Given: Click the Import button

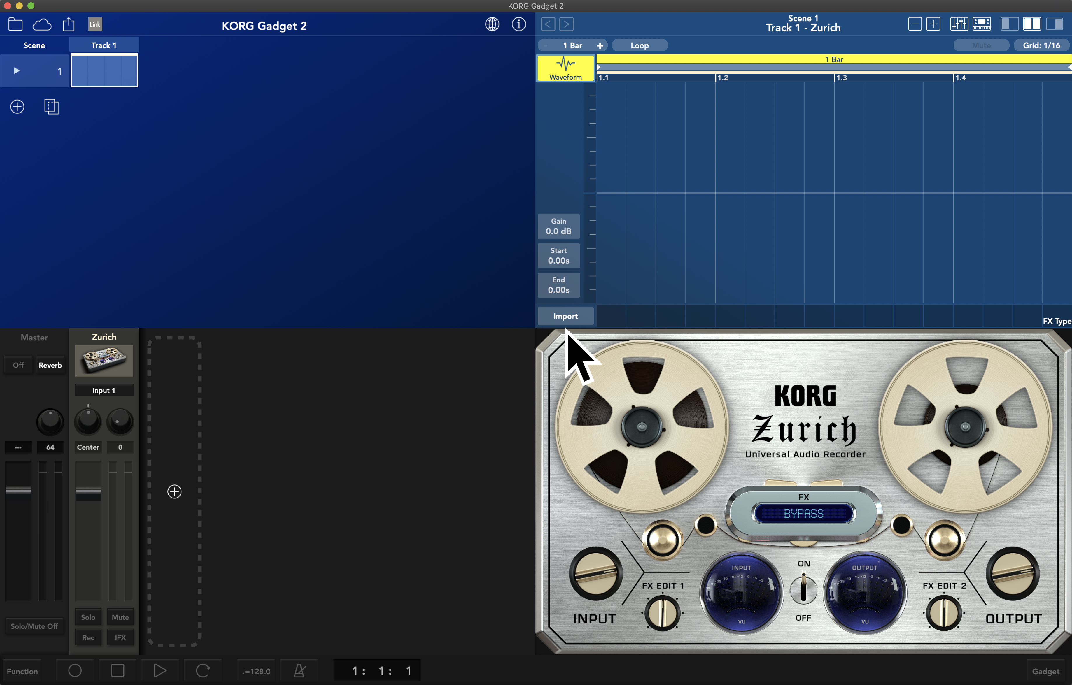Looking at the screenshot, I should pyautogui.click(x=565, y=316).
